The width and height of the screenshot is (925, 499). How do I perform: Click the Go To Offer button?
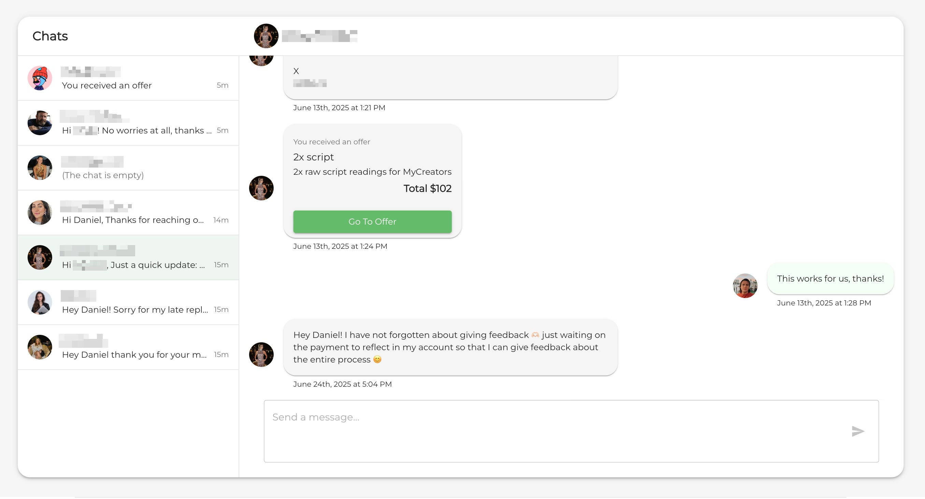372,222
